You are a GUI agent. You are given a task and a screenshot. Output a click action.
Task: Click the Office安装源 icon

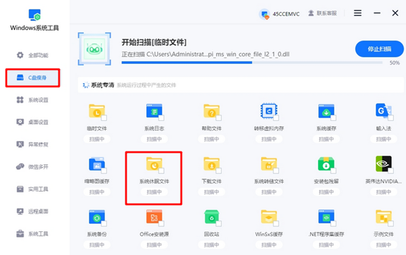[154, 217]
